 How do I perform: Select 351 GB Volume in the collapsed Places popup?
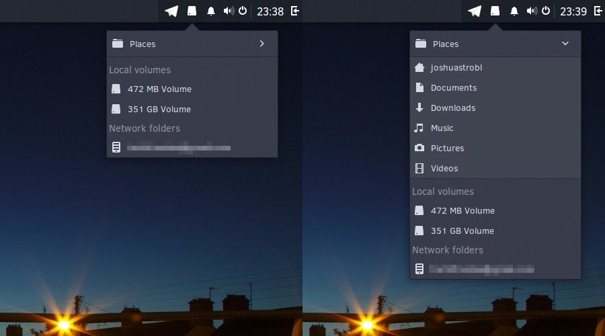[159, 109]
